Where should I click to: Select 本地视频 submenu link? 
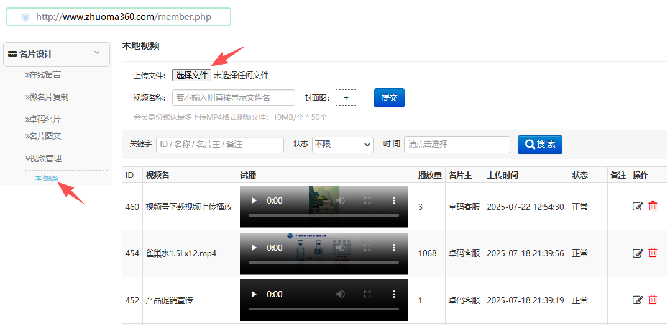(47, 179)
